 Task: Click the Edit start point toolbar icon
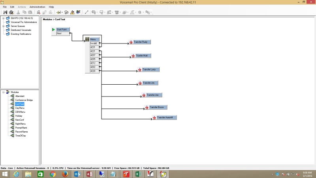(x=45, y=12)
